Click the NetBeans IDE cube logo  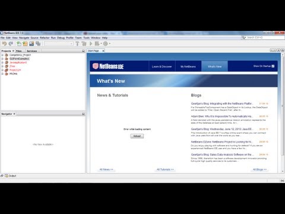96,66
